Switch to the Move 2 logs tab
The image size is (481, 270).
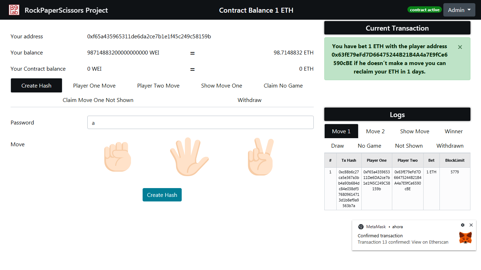click(x=375, y=131)
